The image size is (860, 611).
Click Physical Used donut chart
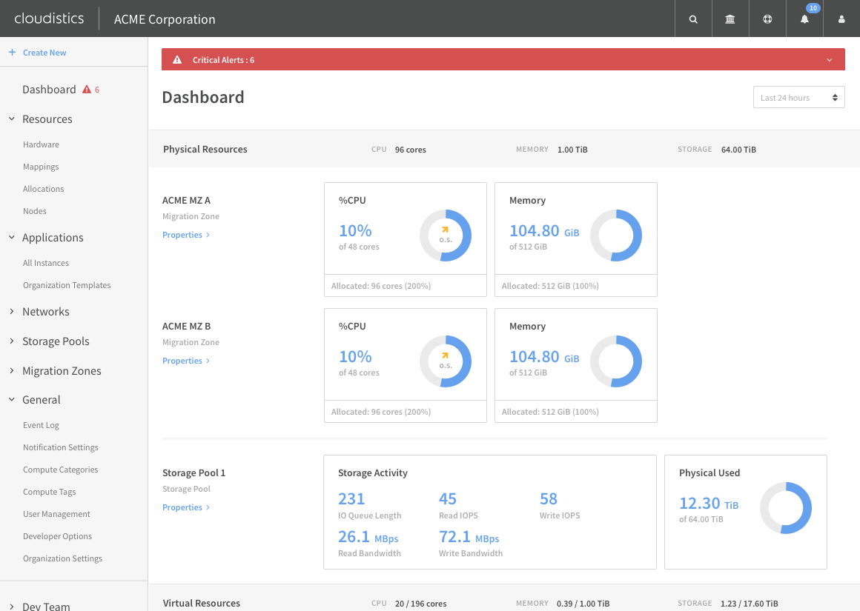tap(785, 508)
